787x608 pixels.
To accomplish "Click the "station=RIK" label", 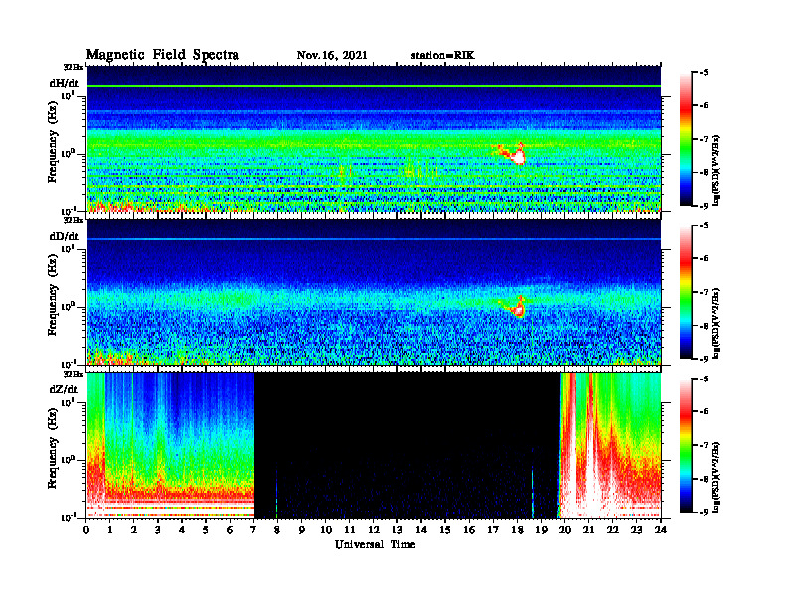I will pyautogui.click(x=442, y=56).
